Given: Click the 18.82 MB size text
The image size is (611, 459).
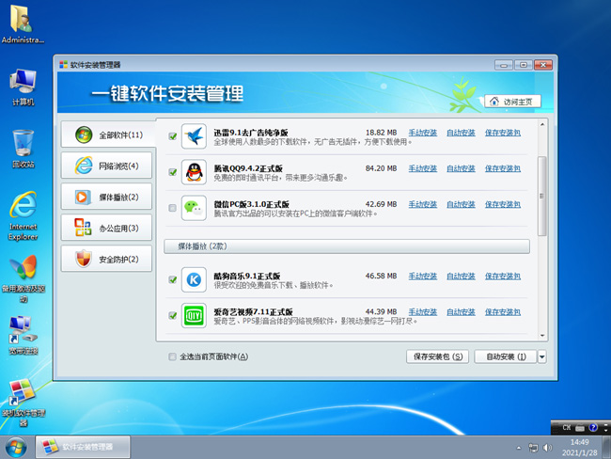Looking at the screenshot, I should click(x=381, y=133).
